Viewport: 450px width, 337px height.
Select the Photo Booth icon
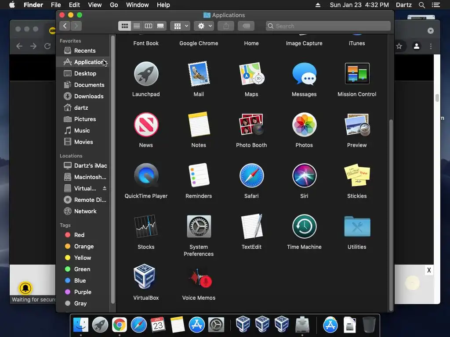(251, 124)
